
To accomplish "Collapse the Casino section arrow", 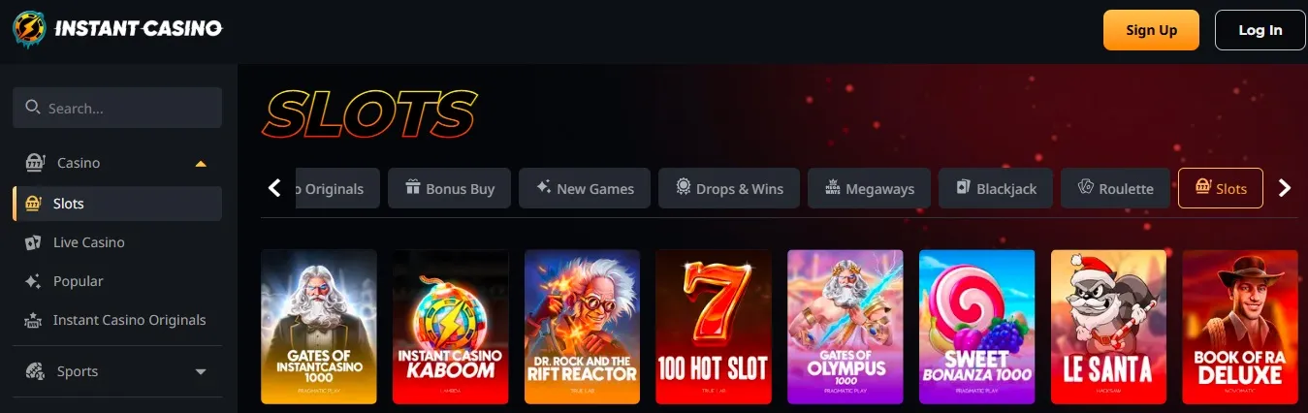I will coord(201,163).
